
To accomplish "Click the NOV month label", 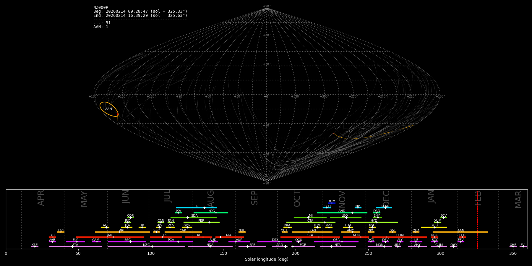I will (342, 199).
